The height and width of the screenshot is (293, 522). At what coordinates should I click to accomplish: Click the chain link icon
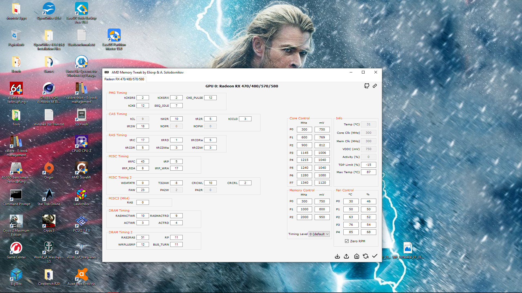375,86
